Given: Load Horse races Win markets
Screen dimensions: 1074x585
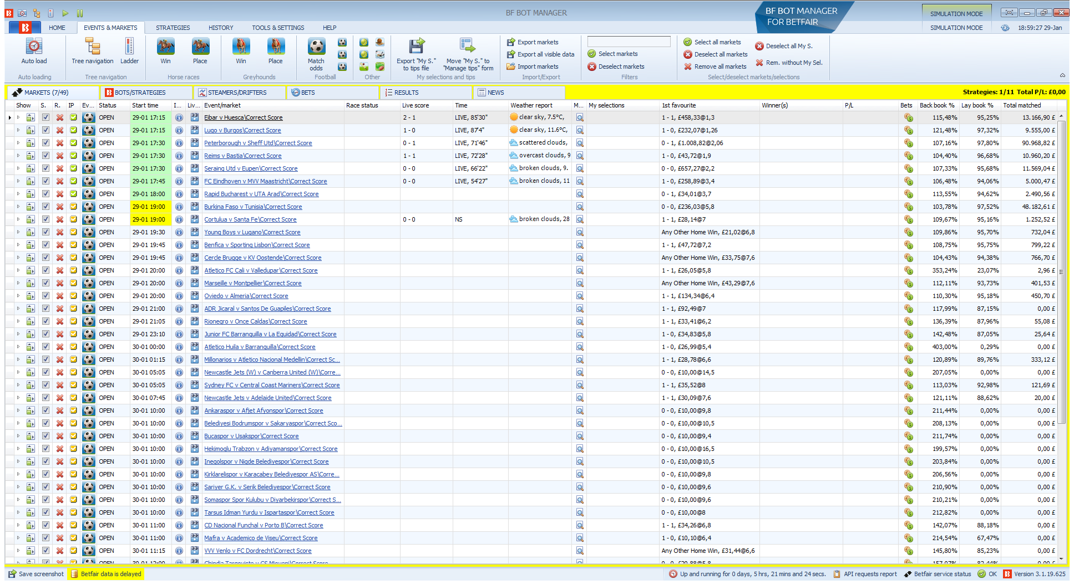Looking at the screenshot, I should pyautogui.click(x=165, y=51).
